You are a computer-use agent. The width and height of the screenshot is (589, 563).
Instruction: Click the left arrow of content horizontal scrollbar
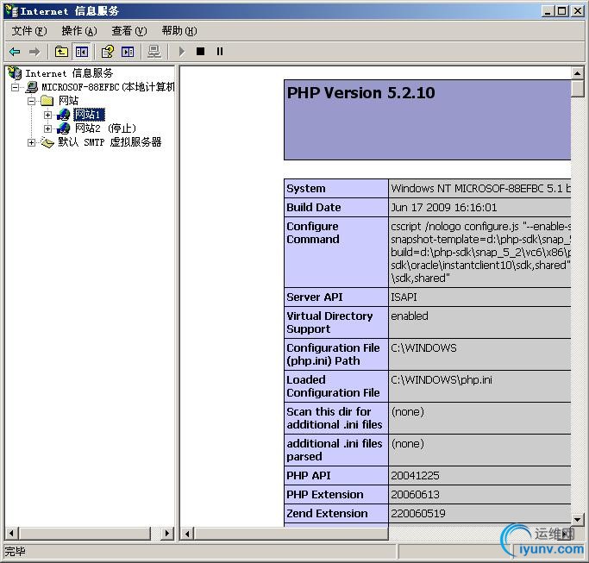[187, 534]
